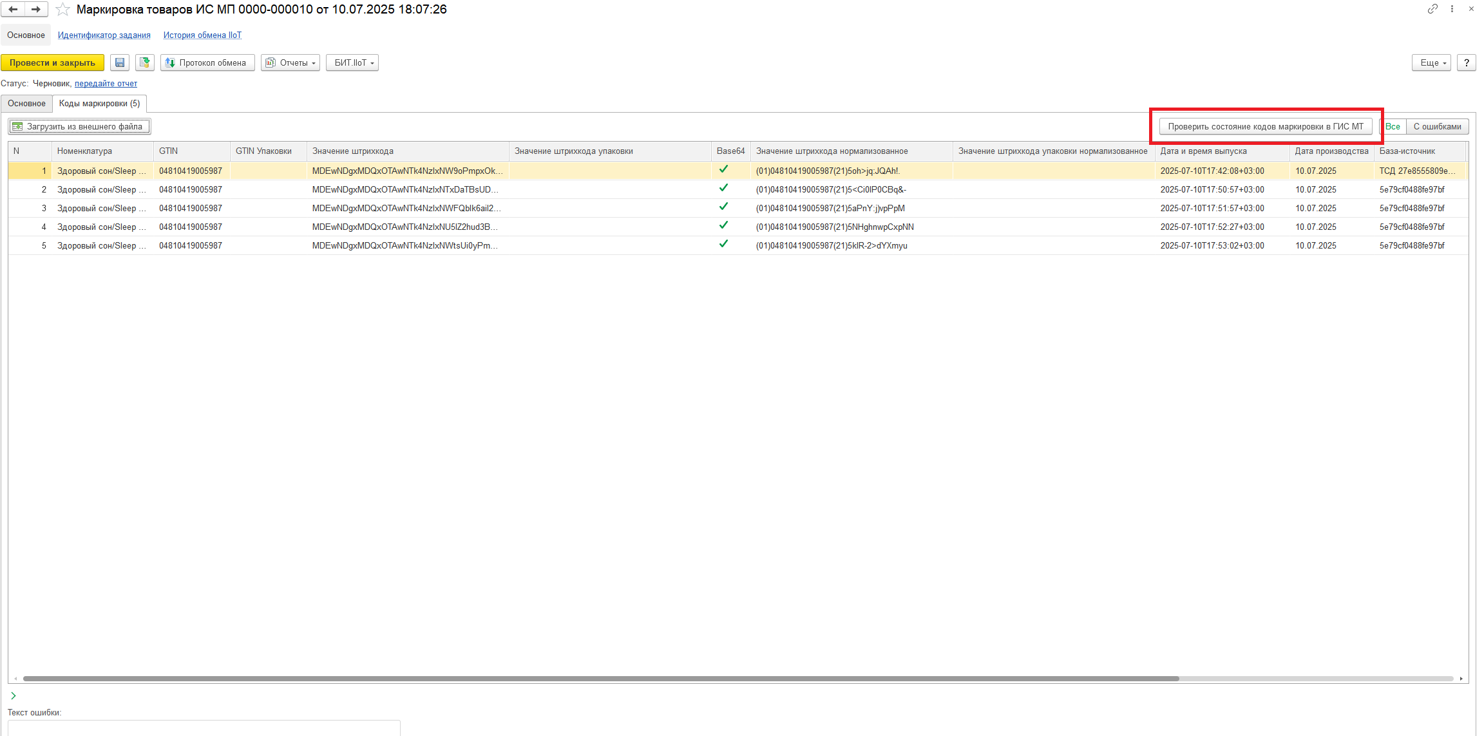
Task: Click the back navigation arrow
Action: 13,9
